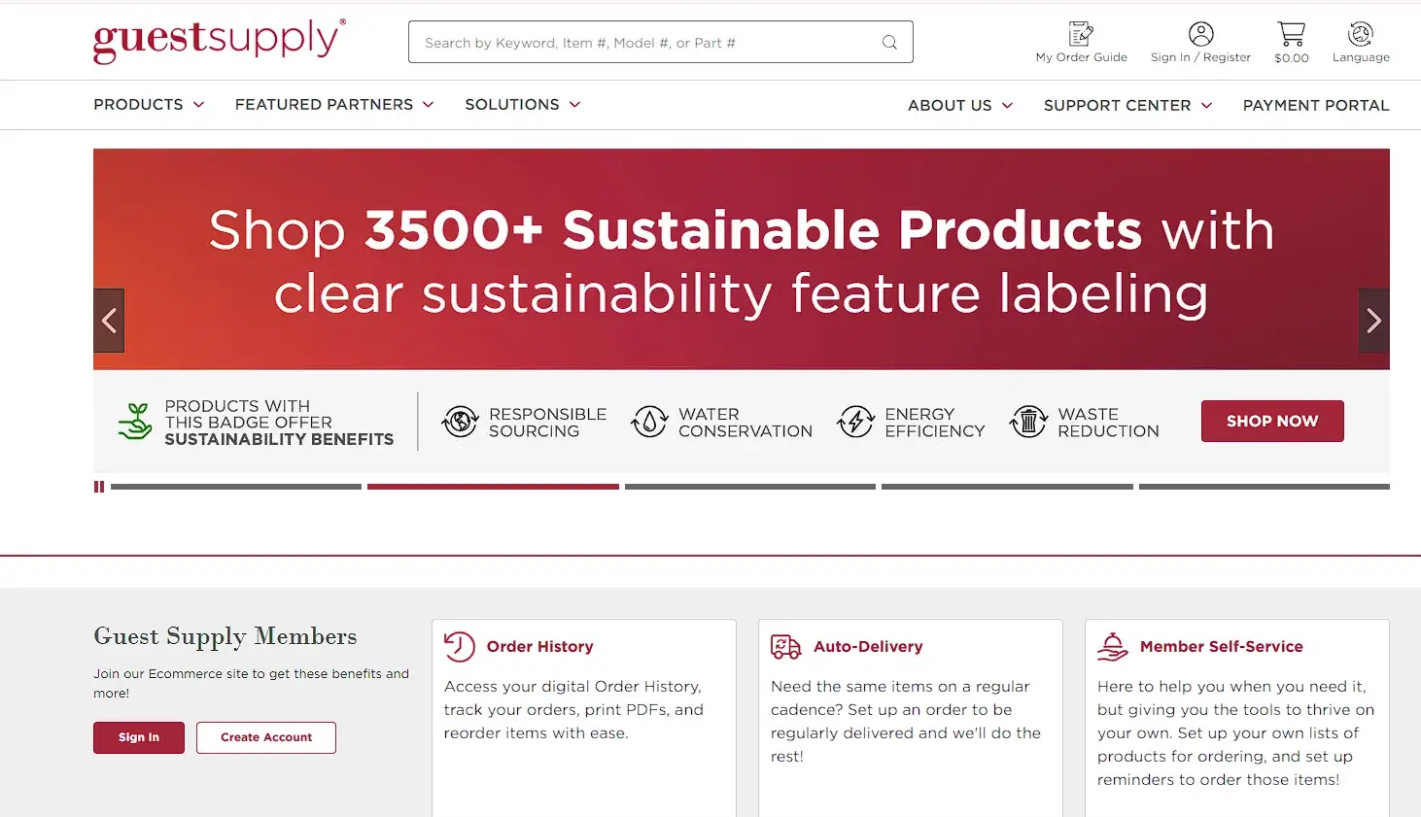1421x817 pixels.
Task: Click the Language globe icon
Action: (1361, 35)
